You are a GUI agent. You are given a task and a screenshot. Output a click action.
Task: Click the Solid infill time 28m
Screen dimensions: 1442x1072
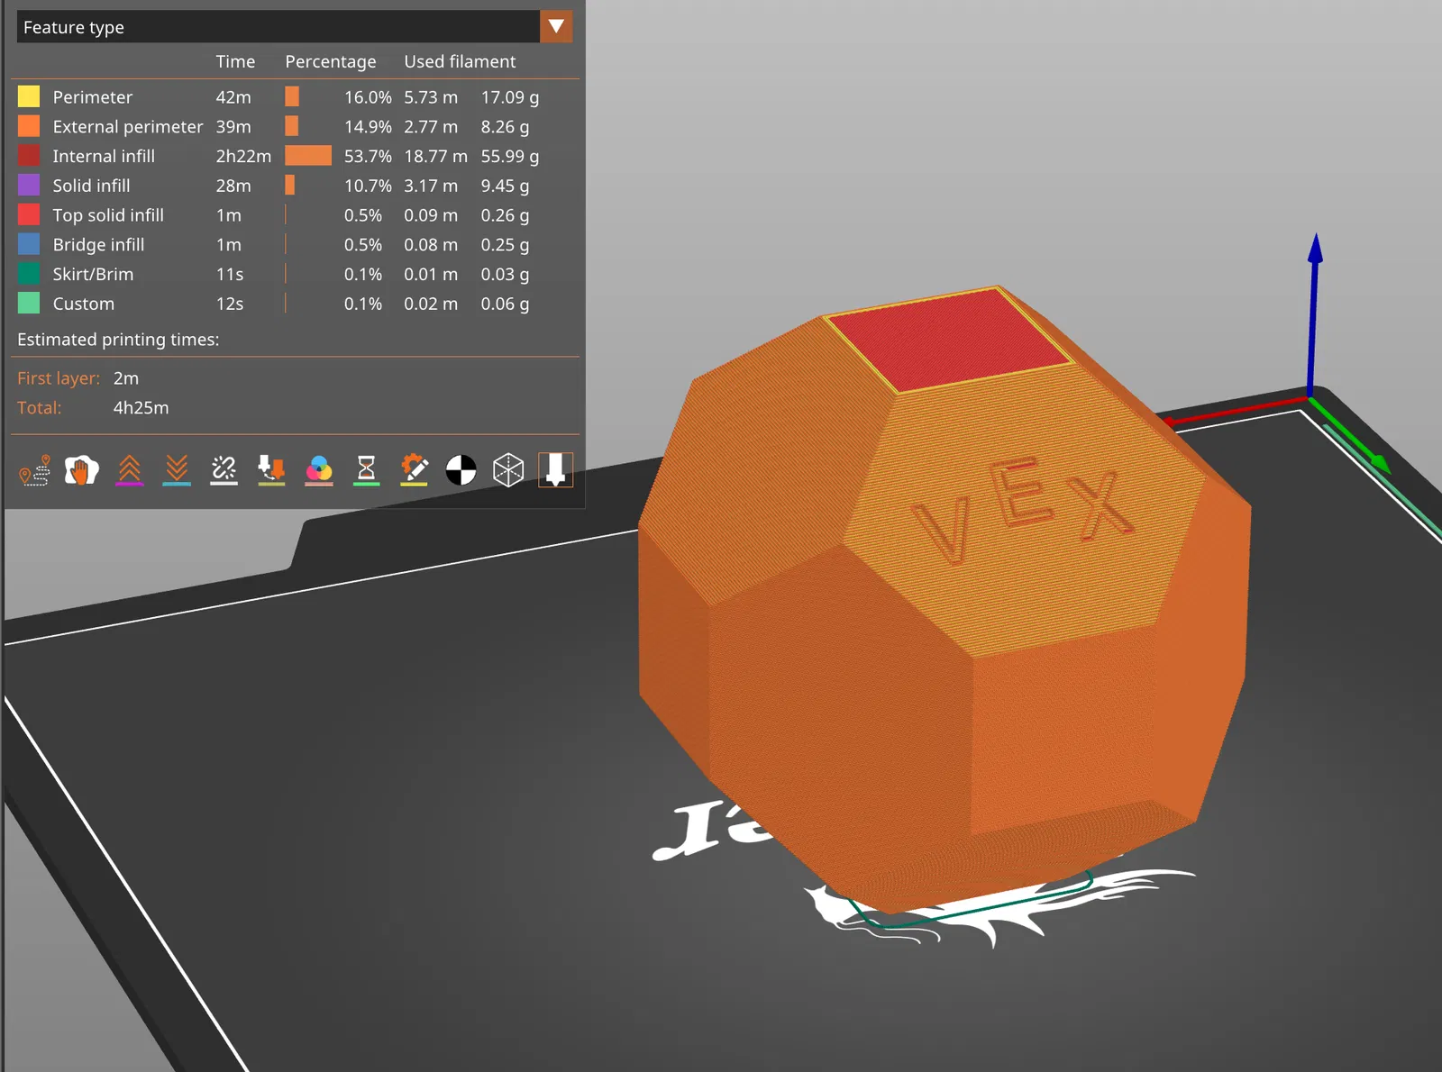[x=233, y=186]
